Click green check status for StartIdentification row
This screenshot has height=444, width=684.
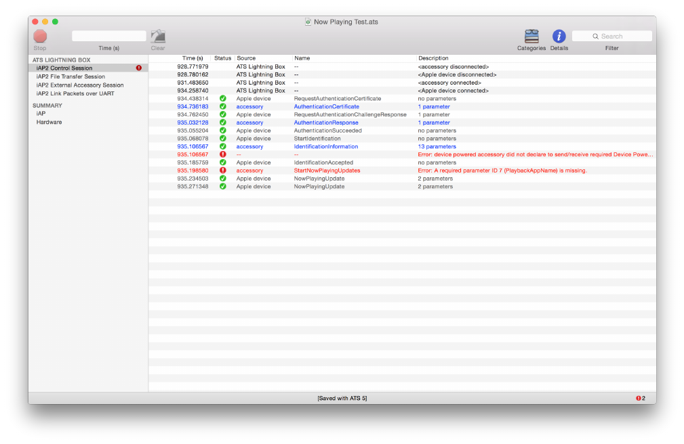click(223, 139)
